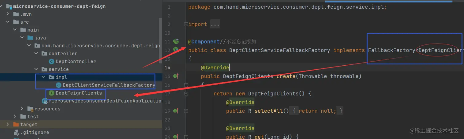Collapse the main folder arrow

[15, 30]
